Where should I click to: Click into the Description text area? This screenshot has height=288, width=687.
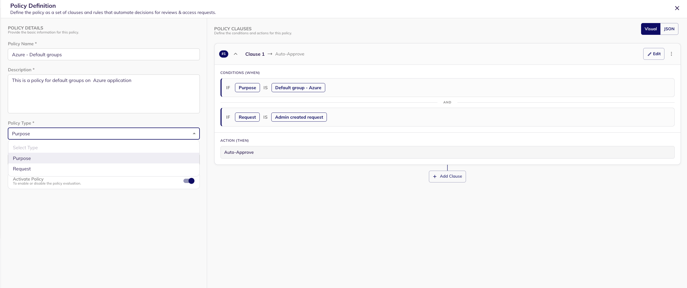[x=104, y=94]
